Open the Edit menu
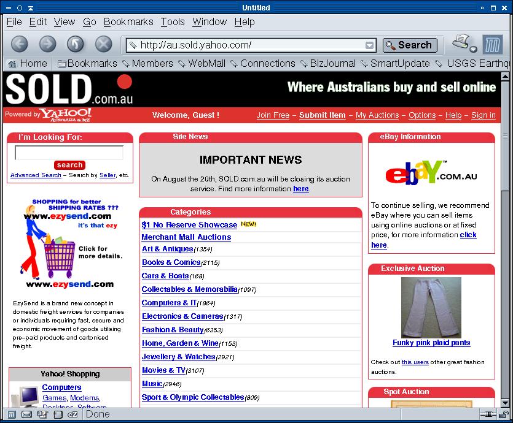Screen dimensions: 513x423 point(38,22)
